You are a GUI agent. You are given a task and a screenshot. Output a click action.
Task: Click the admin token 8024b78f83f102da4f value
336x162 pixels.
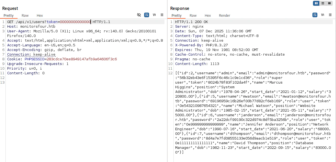point(228,82)
